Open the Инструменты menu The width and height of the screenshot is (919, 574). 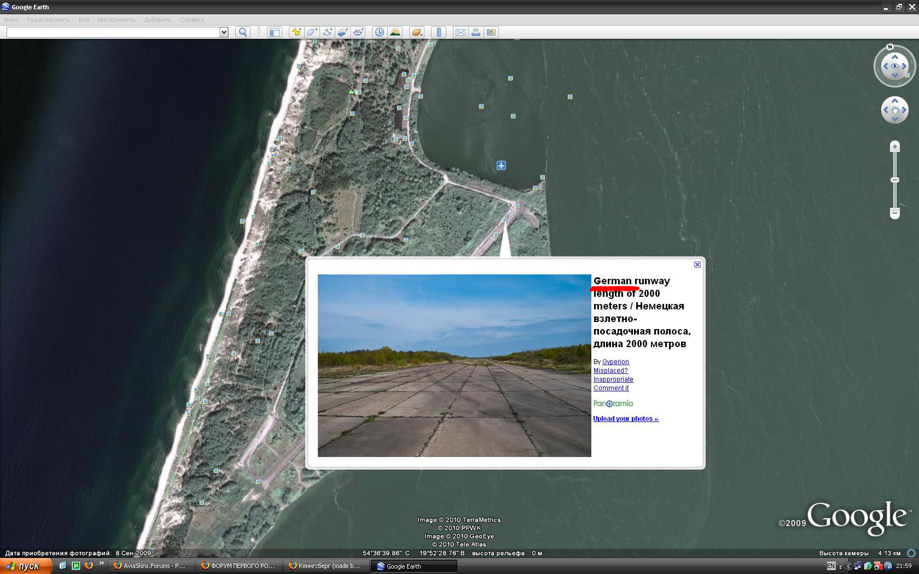116,20
